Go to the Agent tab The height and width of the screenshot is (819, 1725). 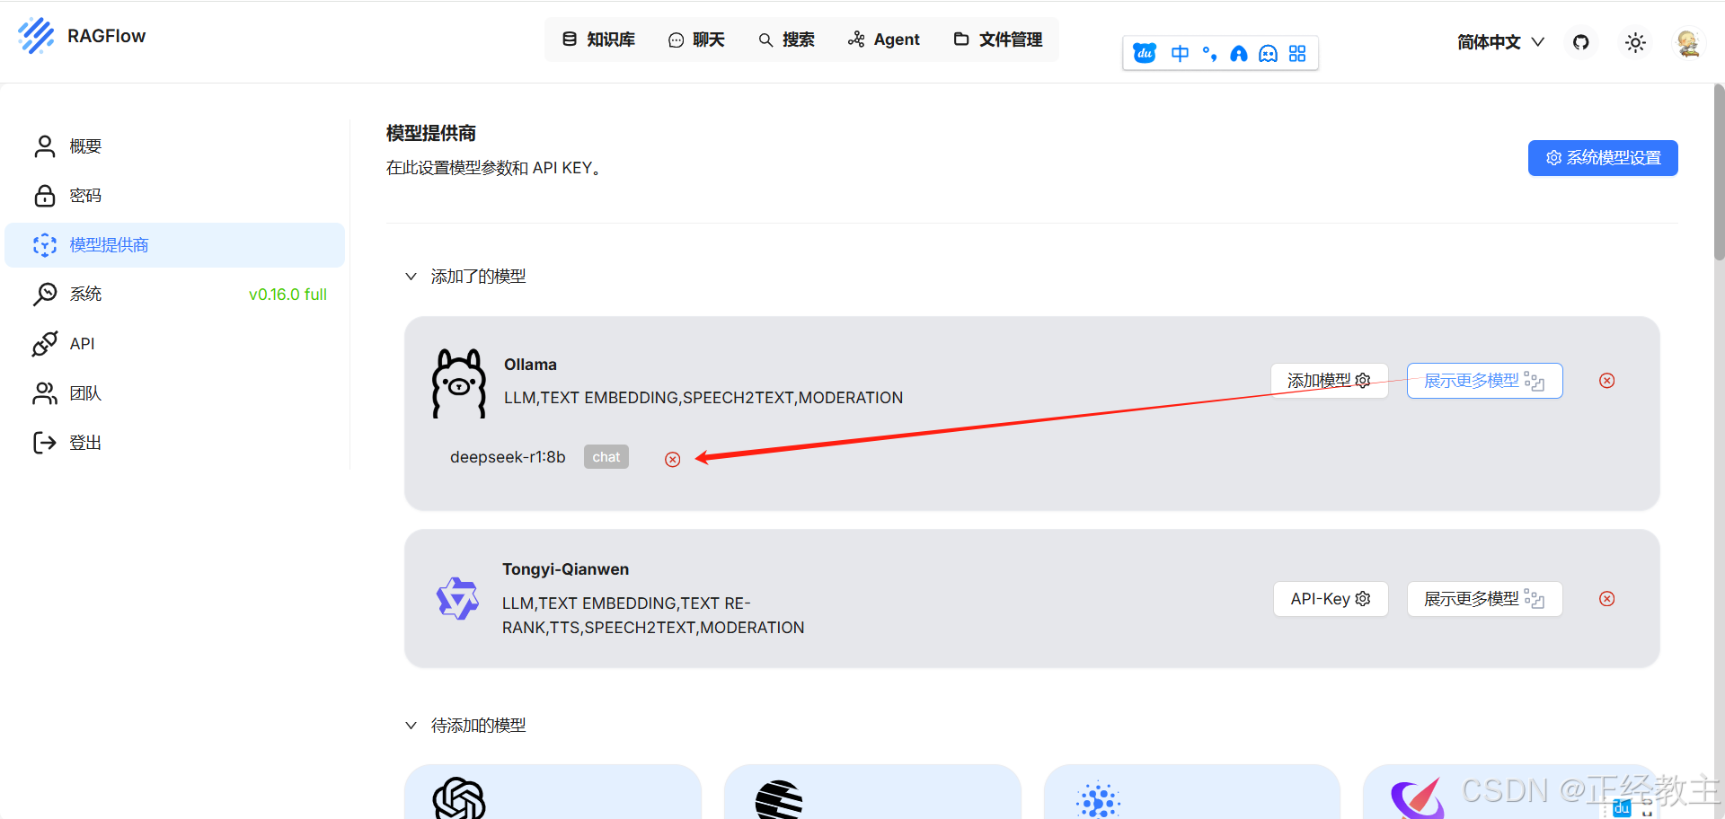[884, 40]
